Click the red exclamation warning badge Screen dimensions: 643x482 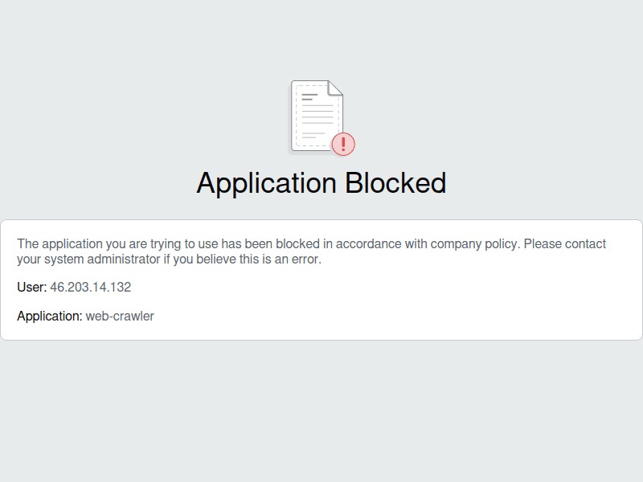coord(343,145)
